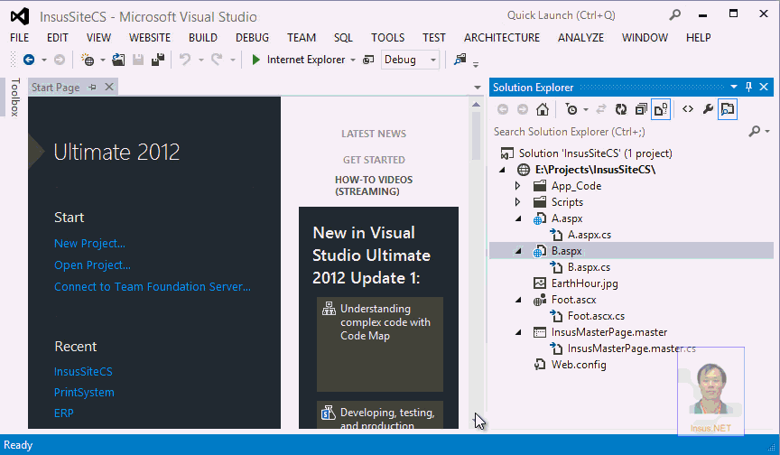This screenshot has height=455, width=780.
Task: Open Properties wrench icon in Solution Explorer
Action: 708,109
